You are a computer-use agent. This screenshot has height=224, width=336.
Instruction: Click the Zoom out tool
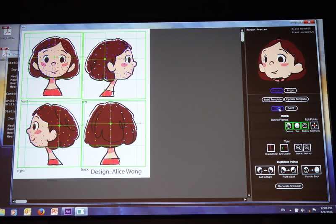click(x=307, y=148)
